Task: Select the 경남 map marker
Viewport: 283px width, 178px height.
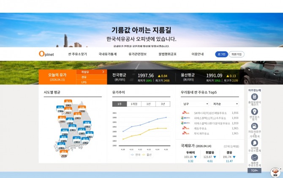Action: [x=77, y=140]
